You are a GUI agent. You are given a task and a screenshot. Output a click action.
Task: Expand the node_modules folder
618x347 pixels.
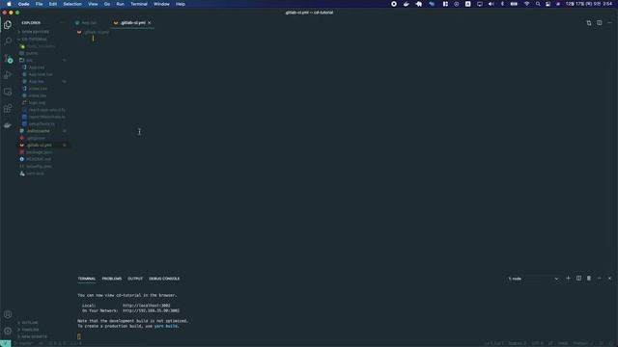[x=41, y=46]
